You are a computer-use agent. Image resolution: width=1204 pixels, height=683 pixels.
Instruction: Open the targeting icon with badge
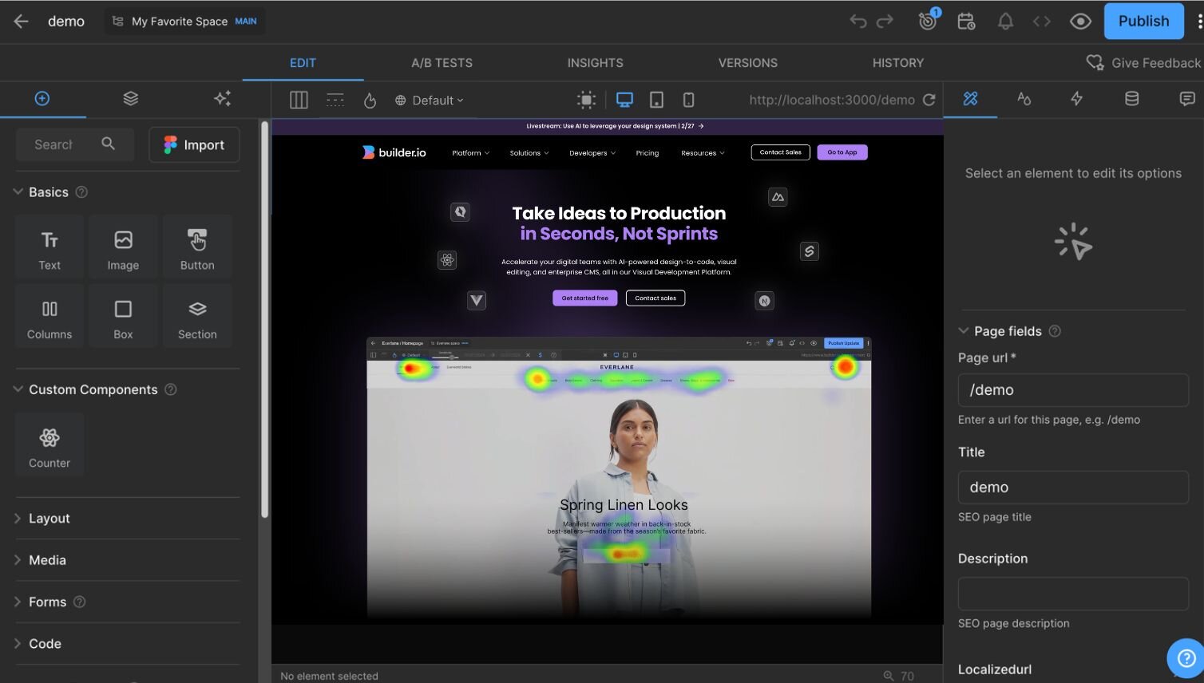928,21
